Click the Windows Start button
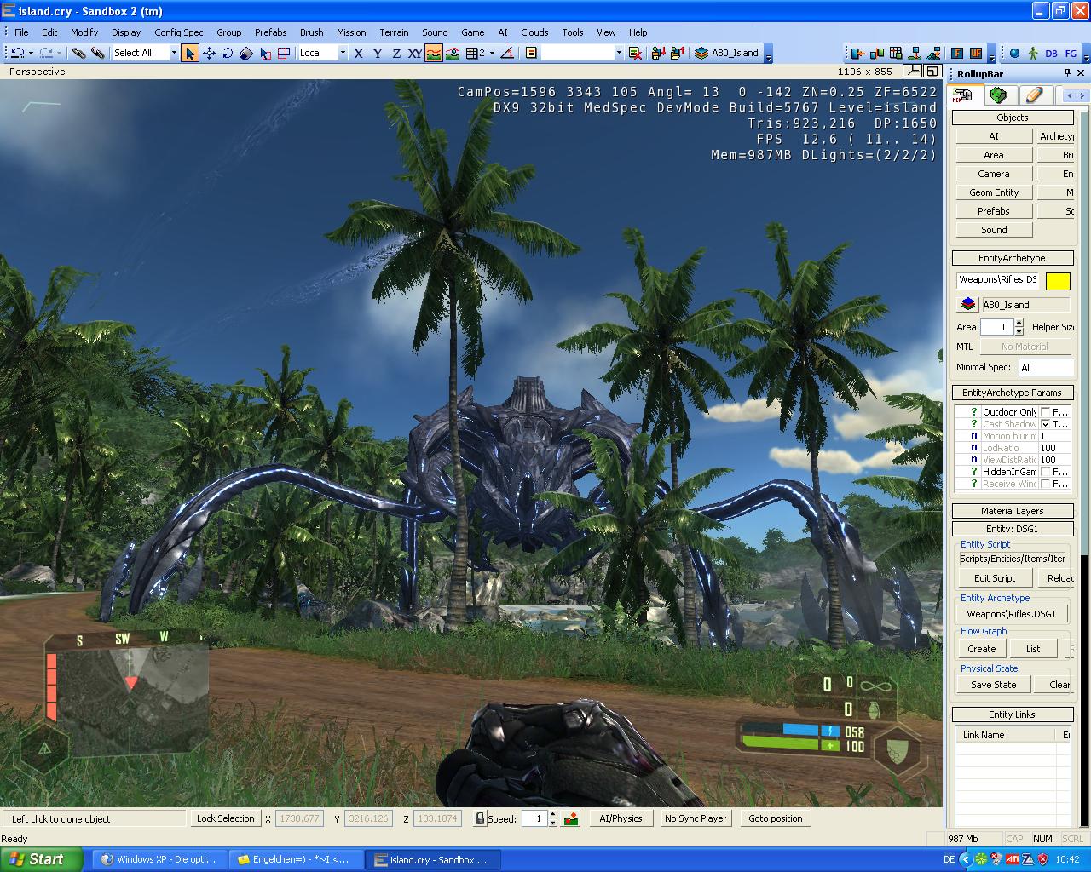The width and height of the screenshot is (1091, 872). [x=41, y=859]
